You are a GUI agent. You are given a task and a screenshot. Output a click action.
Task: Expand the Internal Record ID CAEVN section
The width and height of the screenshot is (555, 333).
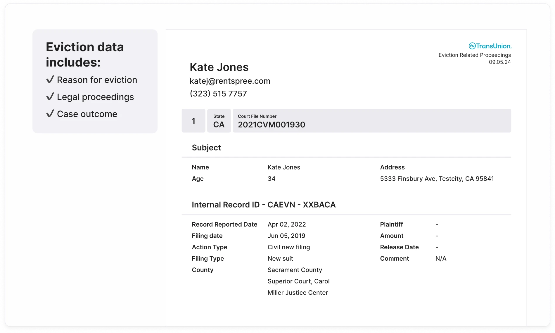[264, 204]
